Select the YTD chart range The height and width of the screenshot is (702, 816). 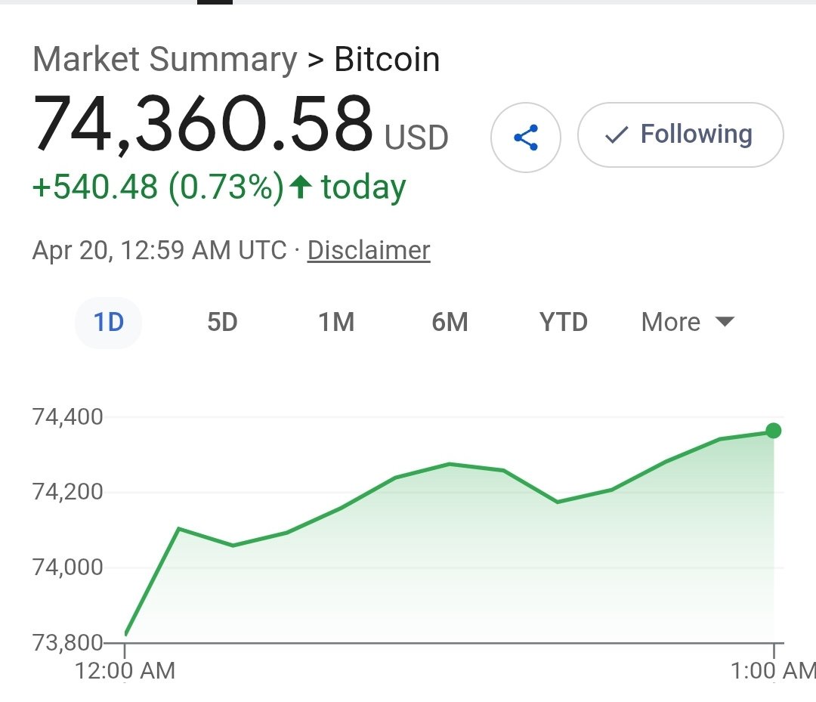(563, 323)
